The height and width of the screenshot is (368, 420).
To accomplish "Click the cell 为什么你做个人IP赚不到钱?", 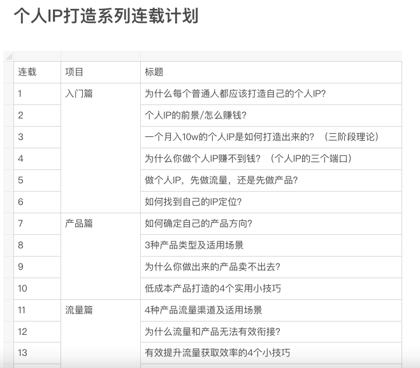I will pyautogui.click(x=271, y=159).
